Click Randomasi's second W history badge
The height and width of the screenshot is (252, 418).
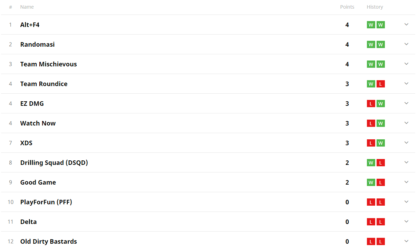[380, 45]
